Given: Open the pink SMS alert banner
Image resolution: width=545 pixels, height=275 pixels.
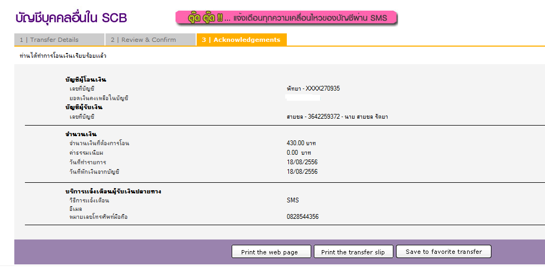Looking at the screenshot, I should tap(286, 17).
